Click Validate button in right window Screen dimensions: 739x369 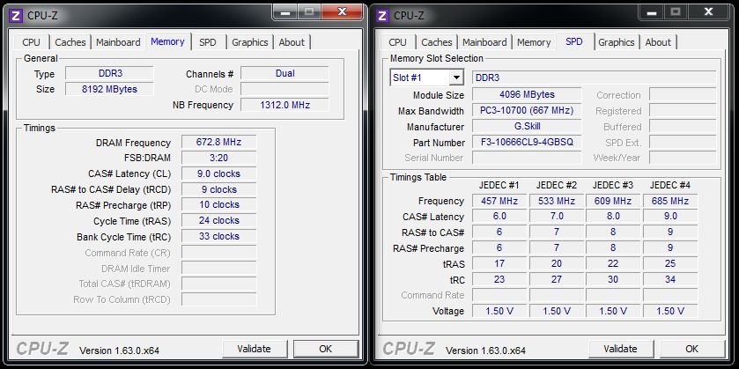[x=620, y=350]
